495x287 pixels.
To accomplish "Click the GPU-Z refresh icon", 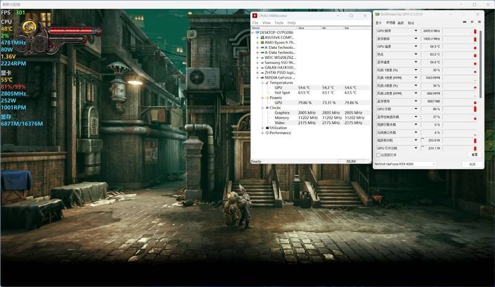I will click(x=472, y=22).
